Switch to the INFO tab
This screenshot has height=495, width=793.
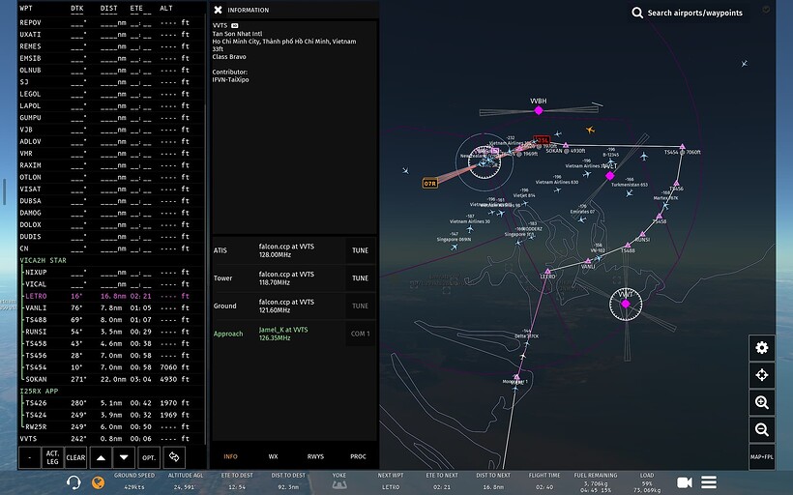(x=230, y=456)
